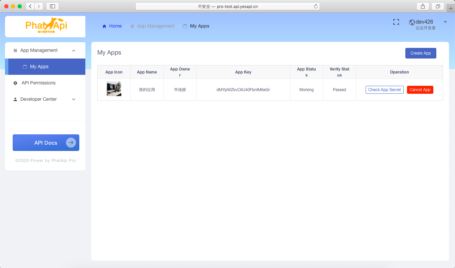Open the dev426 user dropdown arrow
Image resolution: width=455 pixels, height=268 pixels.
pos(445,22)
